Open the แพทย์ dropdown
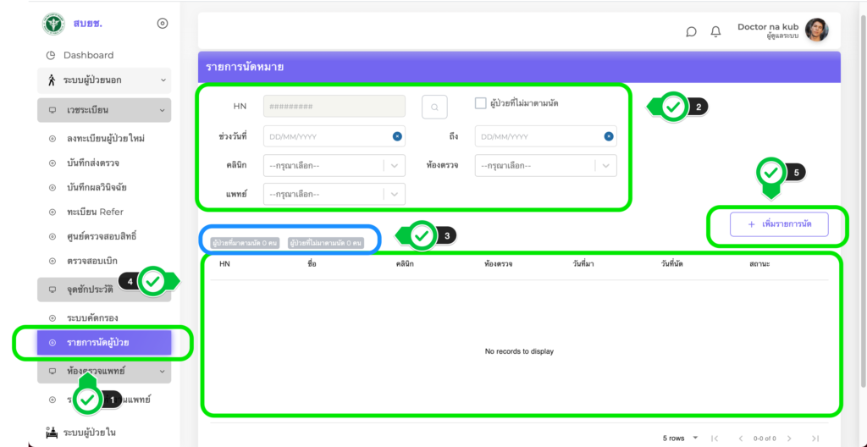Image resolution: width=867 pixels, height=447 pixels. [x=334, y=195]
